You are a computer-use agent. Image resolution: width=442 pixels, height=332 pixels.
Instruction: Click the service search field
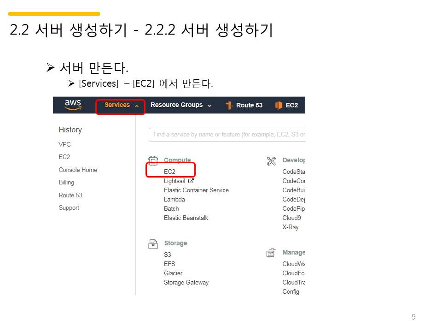227,135
